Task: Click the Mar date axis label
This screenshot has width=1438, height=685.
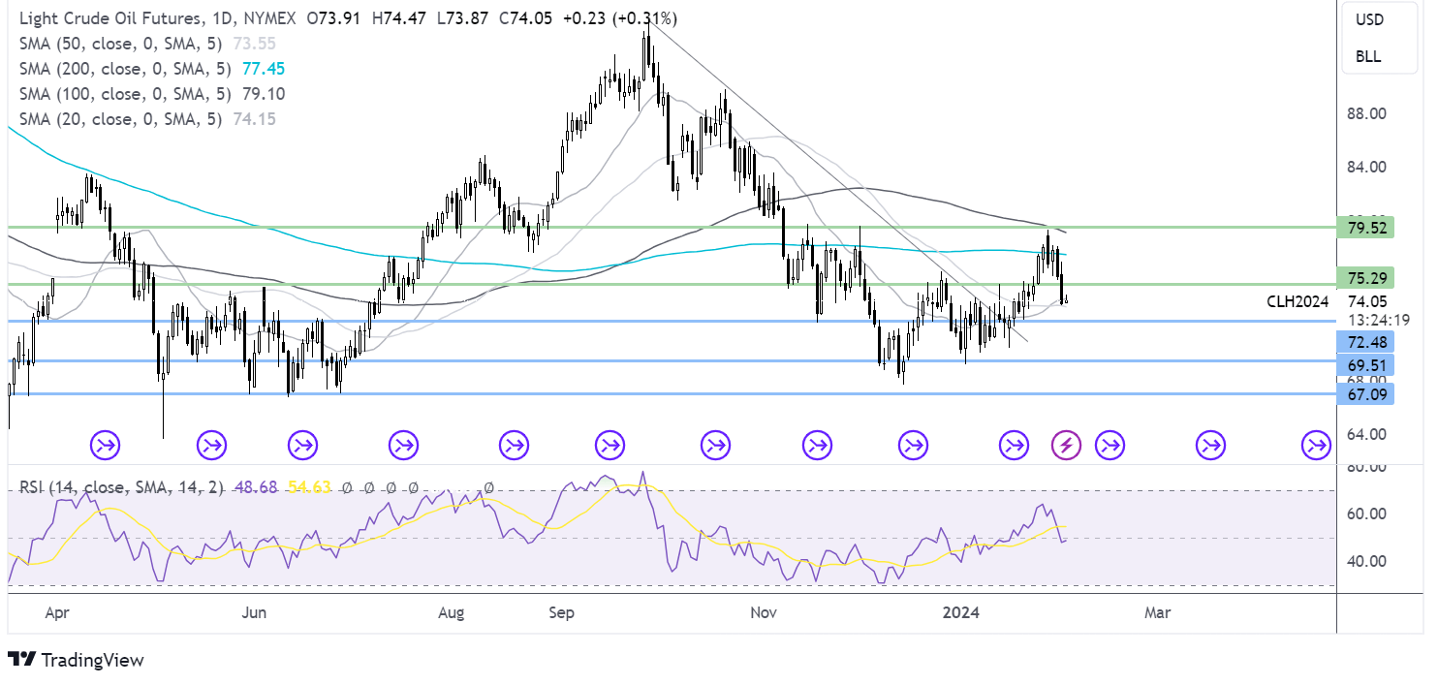Action: [x=1156, y=613]
